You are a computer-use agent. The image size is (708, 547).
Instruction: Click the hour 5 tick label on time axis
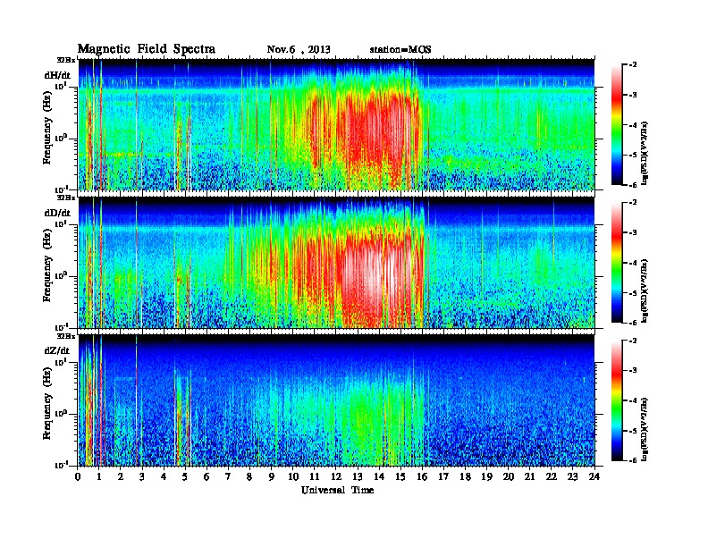pos(185,476)
